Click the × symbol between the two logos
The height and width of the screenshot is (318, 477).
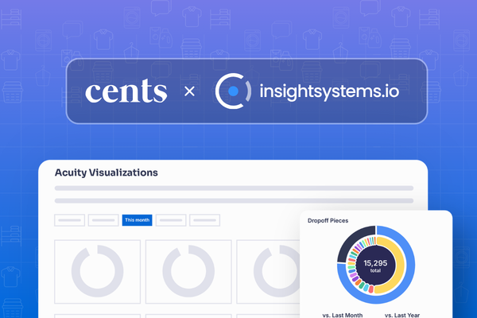point(189,91)
